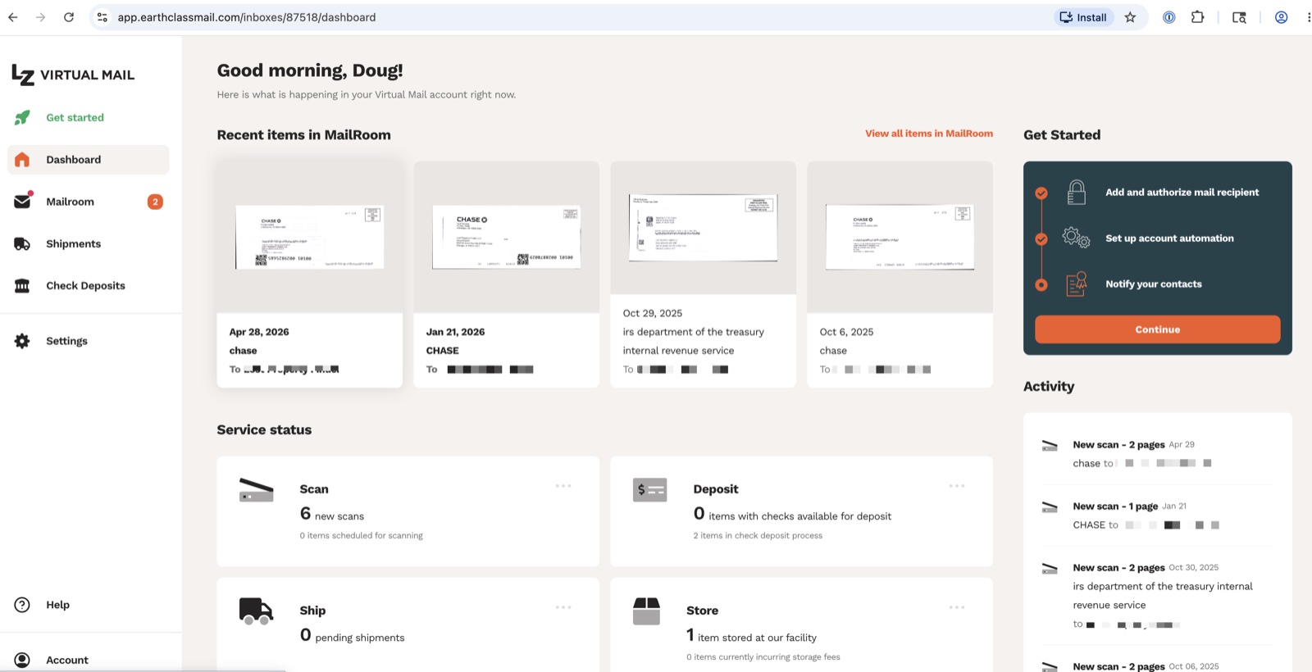Open the Get started sidebar item
This screenshot has height=672, width=1312.
[88, 118]
